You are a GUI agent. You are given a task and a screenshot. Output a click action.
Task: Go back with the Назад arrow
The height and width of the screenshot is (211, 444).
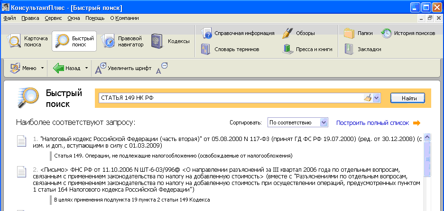tap(59, 68)
